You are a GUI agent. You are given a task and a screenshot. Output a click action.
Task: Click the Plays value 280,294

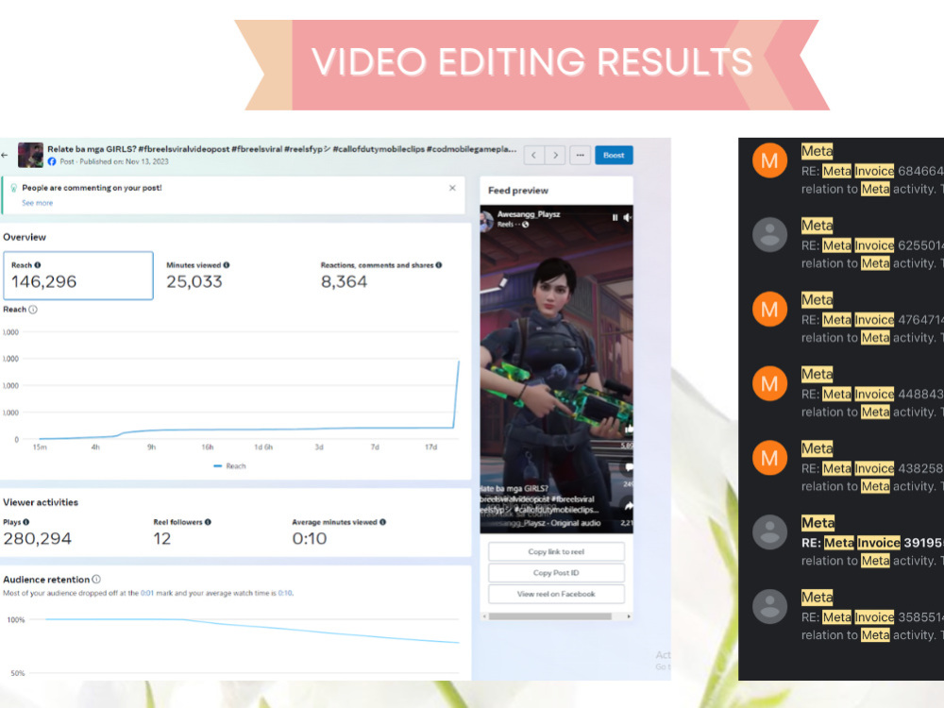38,538
